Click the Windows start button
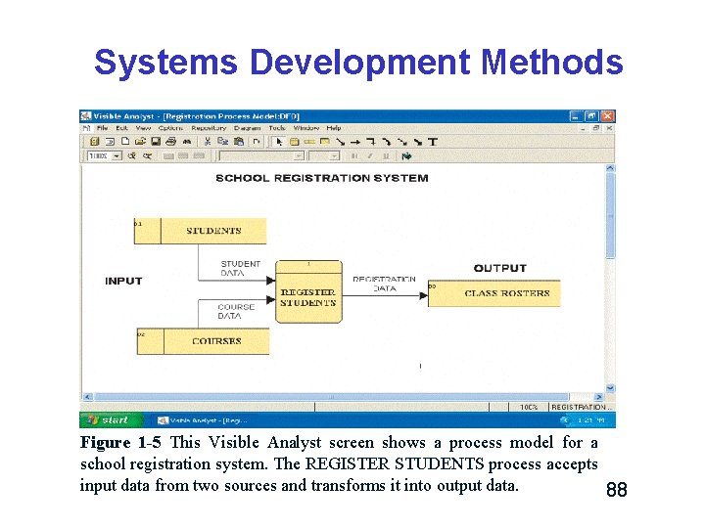 click(x=111, y=419)
